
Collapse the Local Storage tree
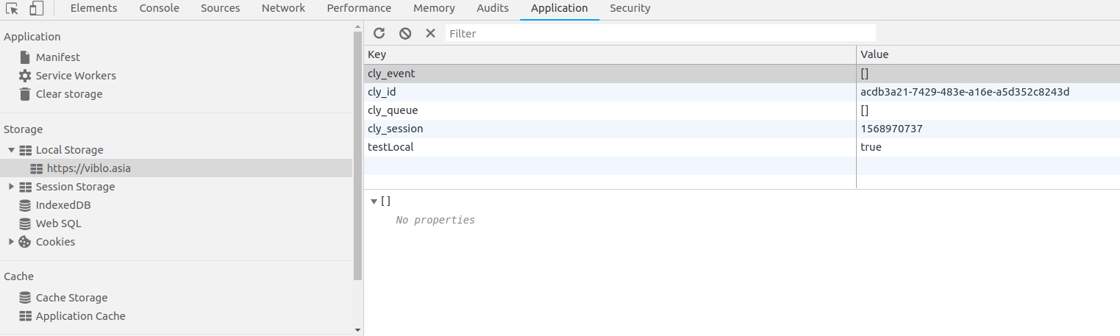tap(11, 150)
